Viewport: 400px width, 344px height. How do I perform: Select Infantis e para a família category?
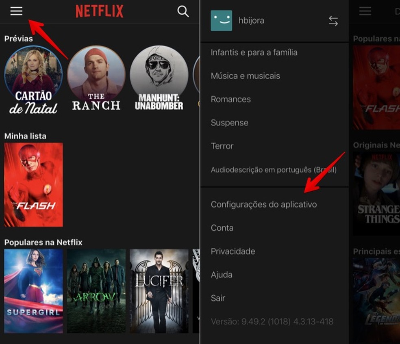pyautogui.click(x=254, y=52)
